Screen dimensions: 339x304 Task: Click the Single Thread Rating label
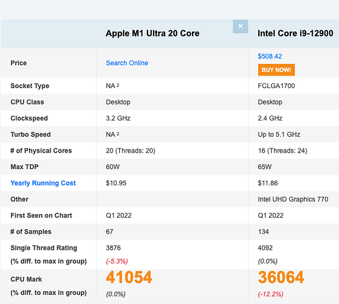pos(44,248)
